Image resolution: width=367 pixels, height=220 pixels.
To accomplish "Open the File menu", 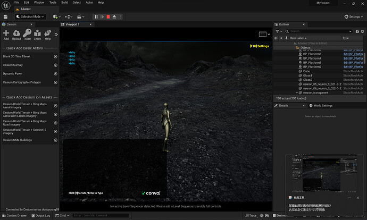I will [x=16, y=3].
